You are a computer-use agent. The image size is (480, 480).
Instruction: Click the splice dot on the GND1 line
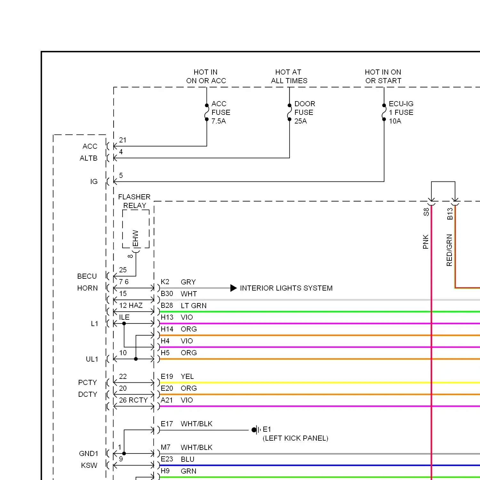pyautogui.click(x=124, y=453)
